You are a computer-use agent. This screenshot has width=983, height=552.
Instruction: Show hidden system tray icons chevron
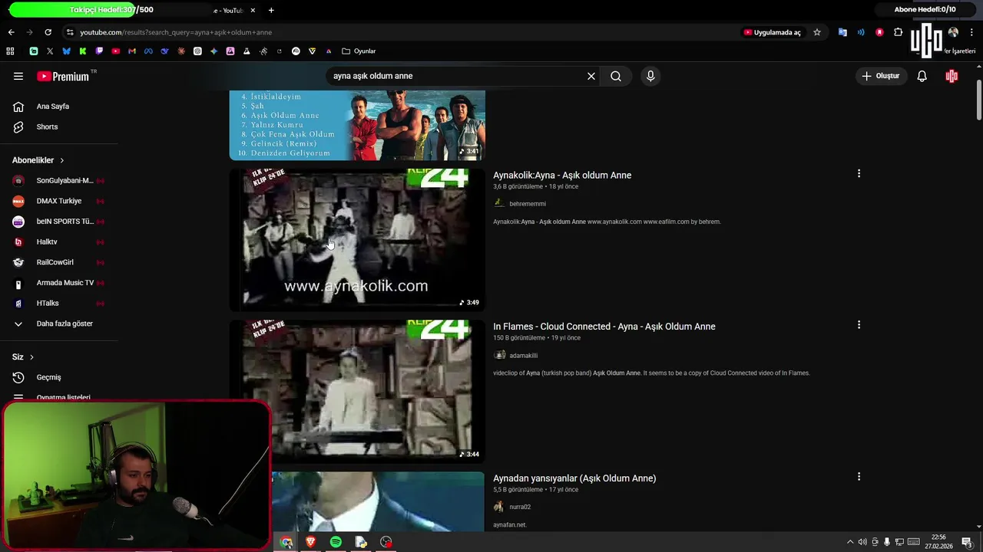849,542
